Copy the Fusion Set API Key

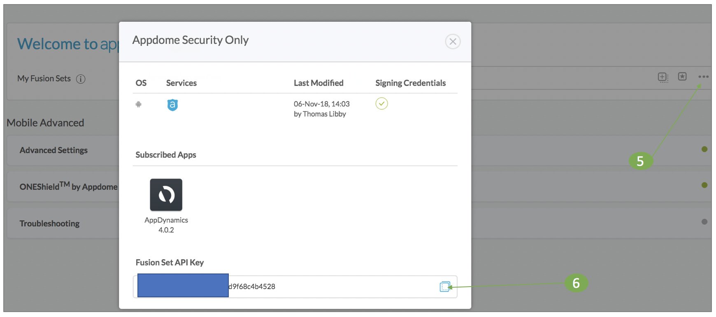pyautogui.click(x=444, y=287)
